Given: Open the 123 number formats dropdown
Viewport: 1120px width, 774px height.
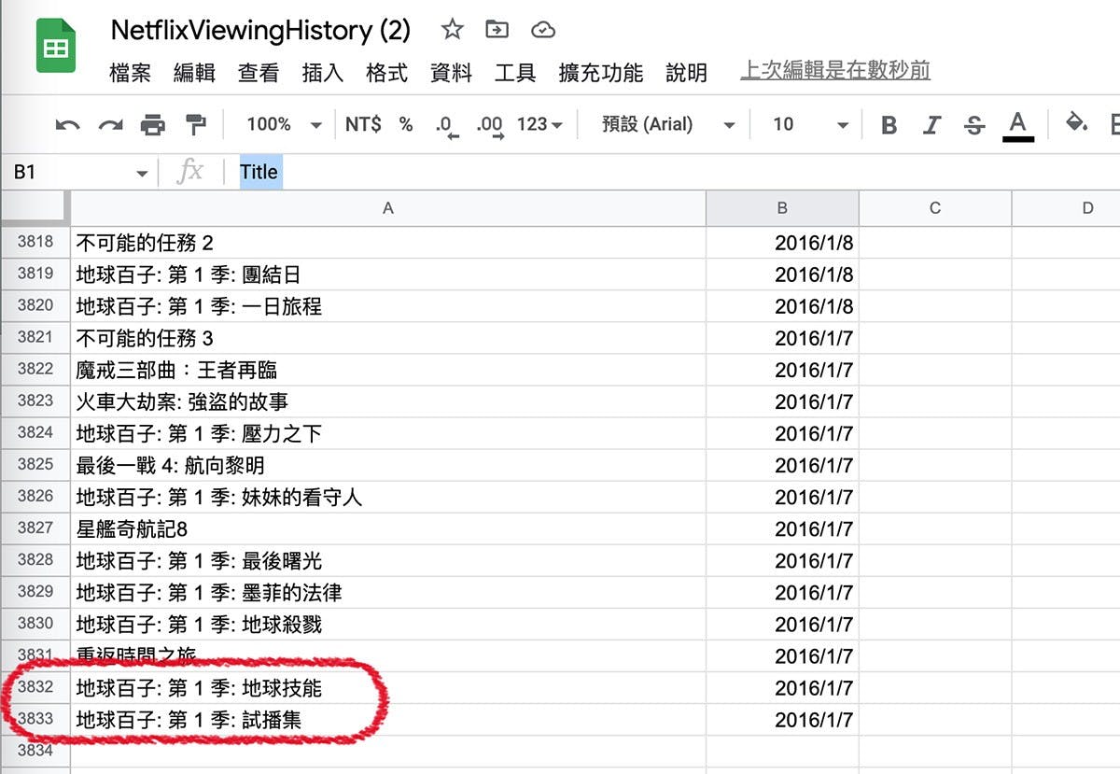Looking at the screenshot, I should [540, 124].
